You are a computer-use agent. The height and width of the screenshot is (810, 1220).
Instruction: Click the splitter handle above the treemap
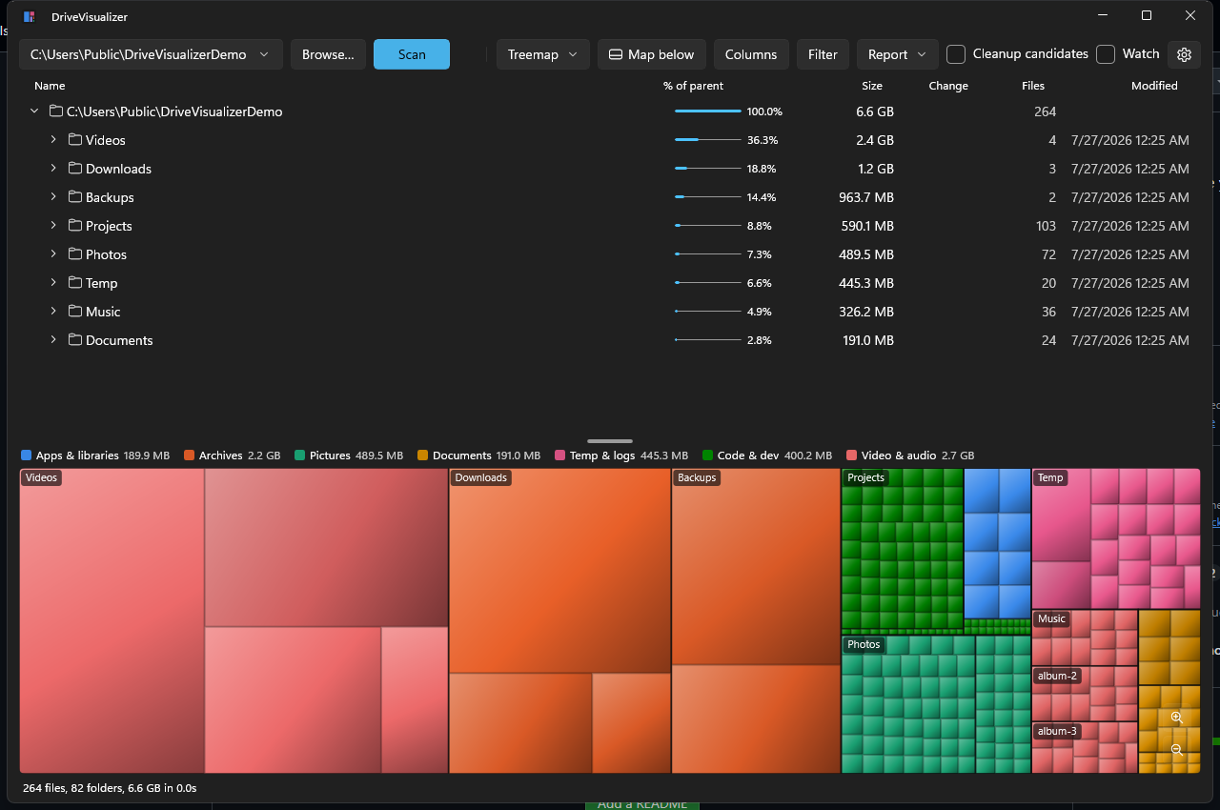click(610, 441)
